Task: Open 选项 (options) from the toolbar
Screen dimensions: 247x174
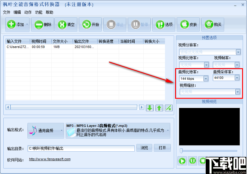Action: 164,24
